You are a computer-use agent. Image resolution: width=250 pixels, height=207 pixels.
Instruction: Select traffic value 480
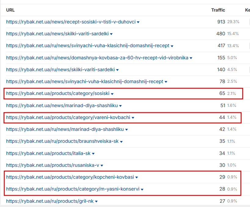point(221,34)
